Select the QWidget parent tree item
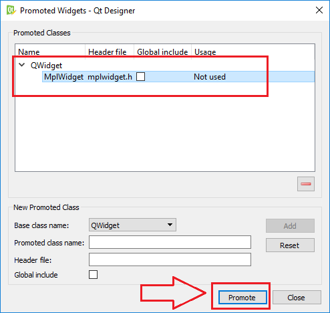This screenshot has height=313, width=330. (x=46, y=66)
